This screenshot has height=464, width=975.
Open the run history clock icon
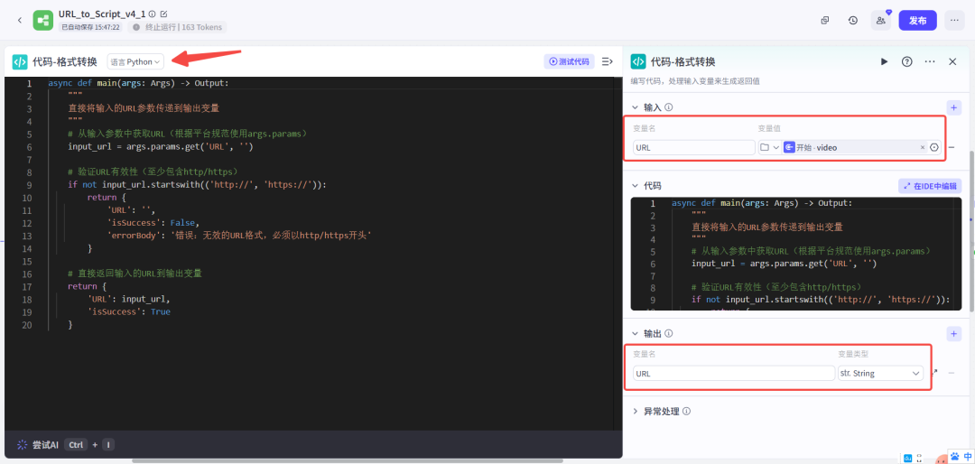click(853, 20)
